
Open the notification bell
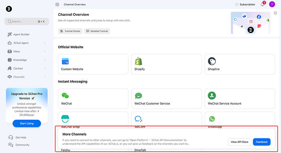262,4
